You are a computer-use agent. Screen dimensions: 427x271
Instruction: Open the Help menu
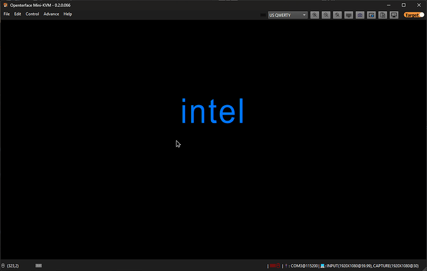[67, 14]
